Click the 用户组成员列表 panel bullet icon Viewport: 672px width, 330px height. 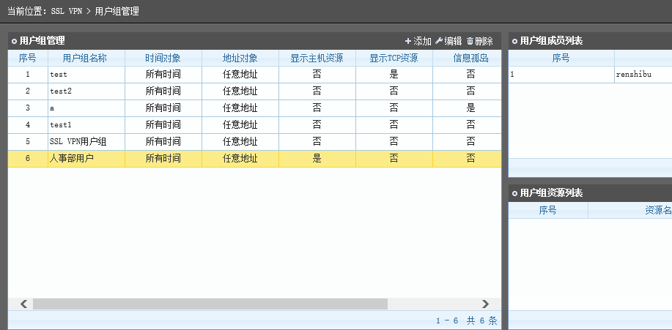[514, 42]
